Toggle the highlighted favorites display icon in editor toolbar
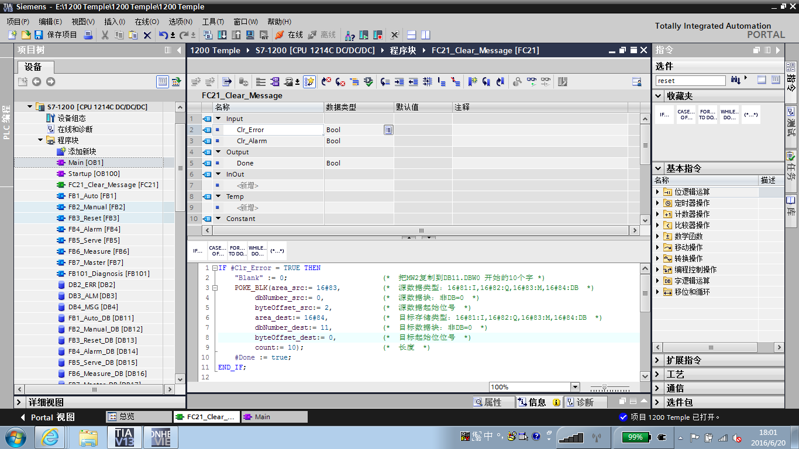Viewport: 799px width, 449px height. pyautogui.click(x=309, y=82)
